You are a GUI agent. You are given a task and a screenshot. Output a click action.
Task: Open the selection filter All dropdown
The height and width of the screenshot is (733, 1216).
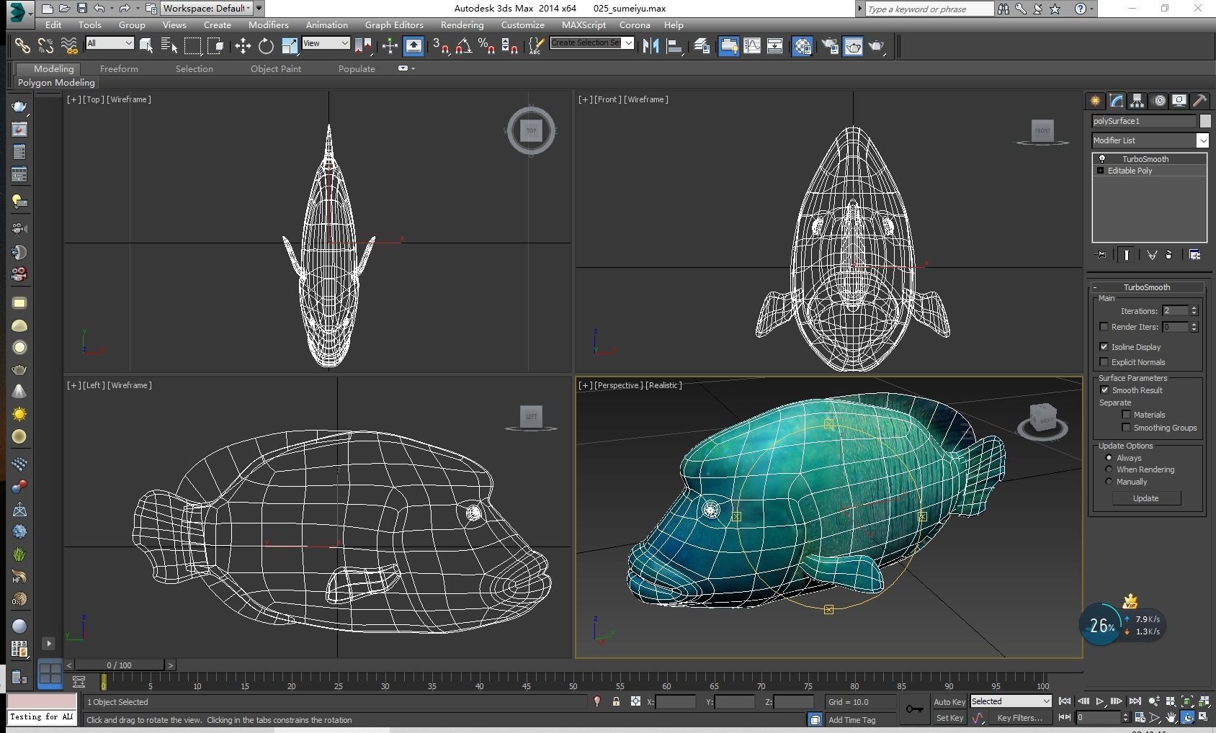pyautogui.click(x=109, y=43)
